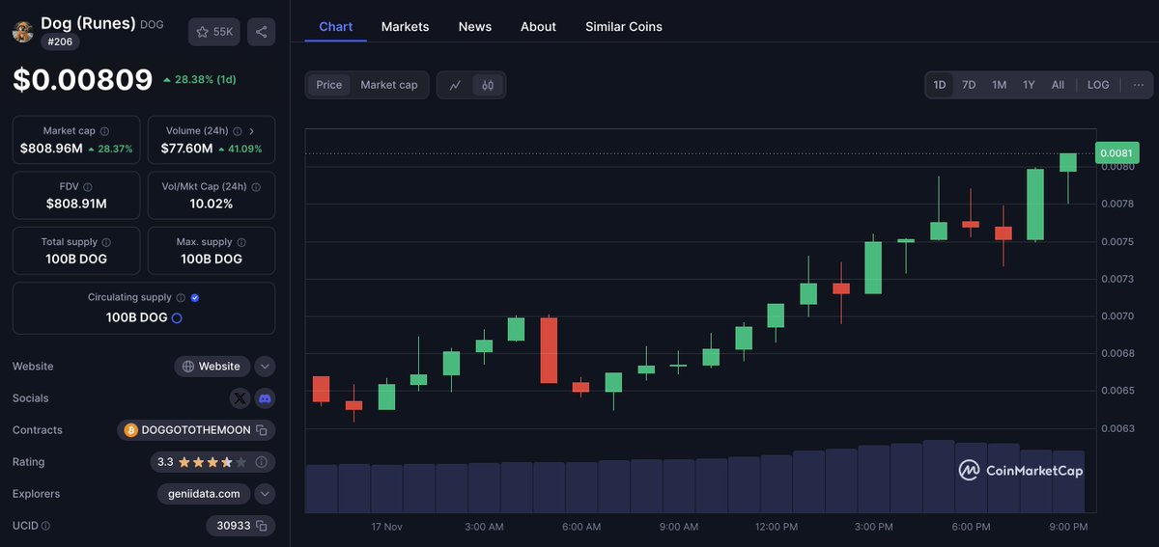Image resolution: width=1159 pixels, height=547 pixels.
Task: Click the 3.3 star rating
Action: coord(213,462)
